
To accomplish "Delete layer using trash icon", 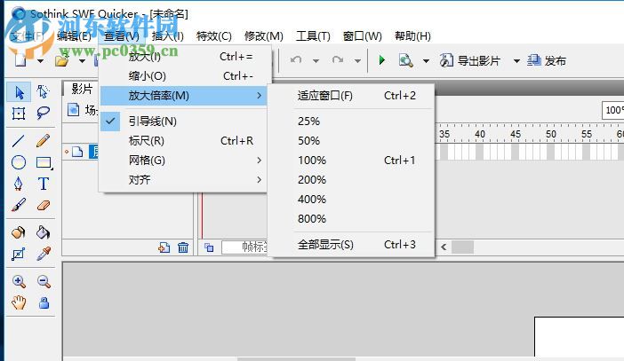I will click(183, 247).
